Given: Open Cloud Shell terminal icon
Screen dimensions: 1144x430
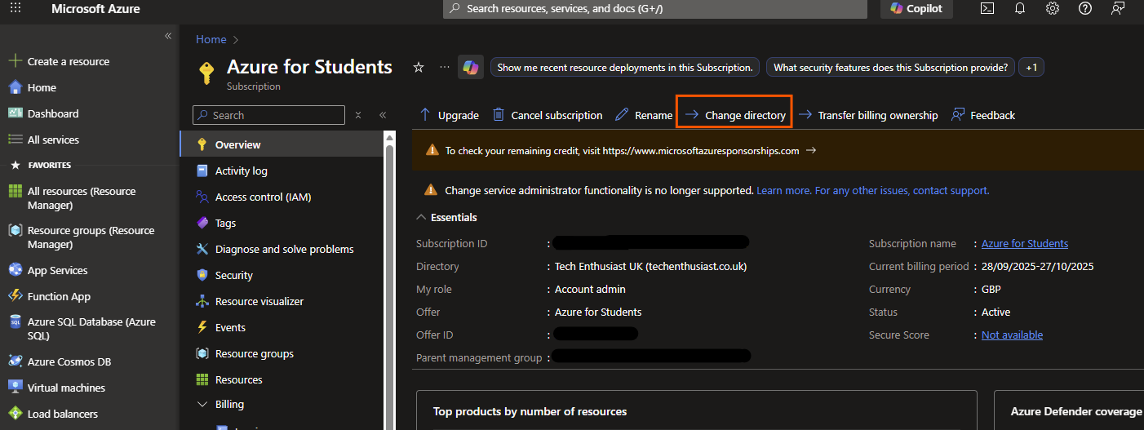Looking at the screenshot, I should point(987,8).
